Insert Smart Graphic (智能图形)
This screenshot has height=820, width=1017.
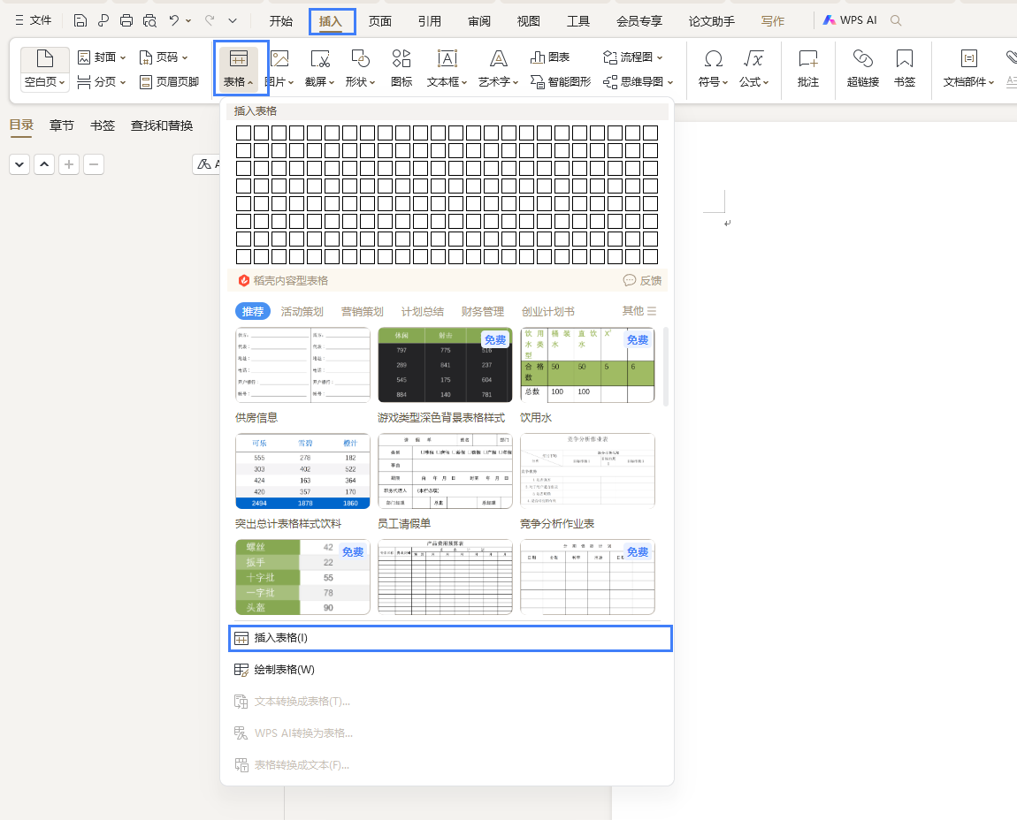point(561,81)
